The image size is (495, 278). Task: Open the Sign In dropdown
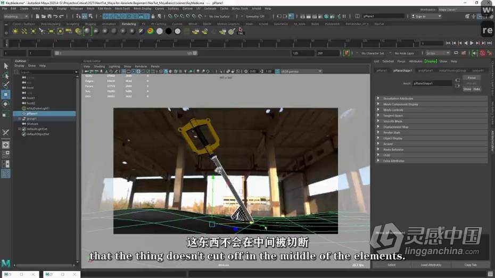[x=426, y=16]
